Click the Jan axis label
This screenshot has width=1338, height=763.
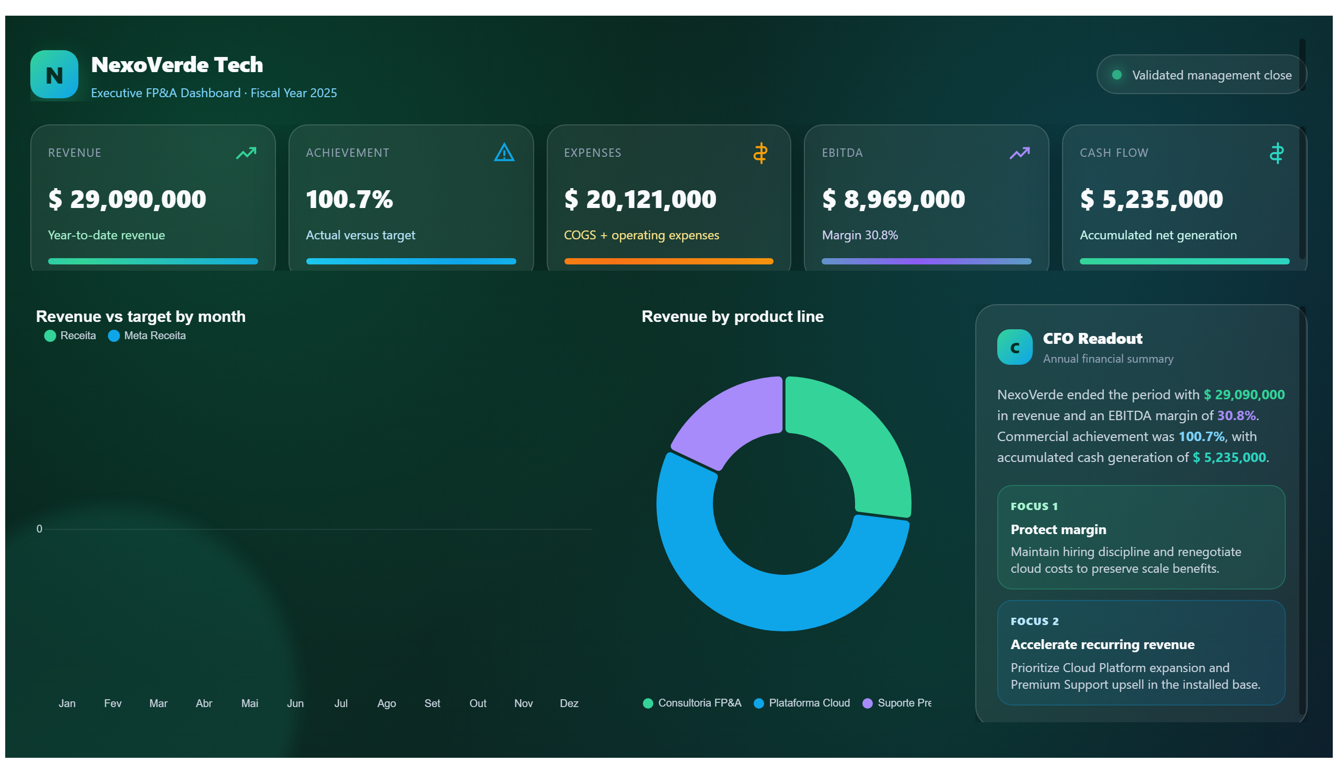[x=67, y=703]
